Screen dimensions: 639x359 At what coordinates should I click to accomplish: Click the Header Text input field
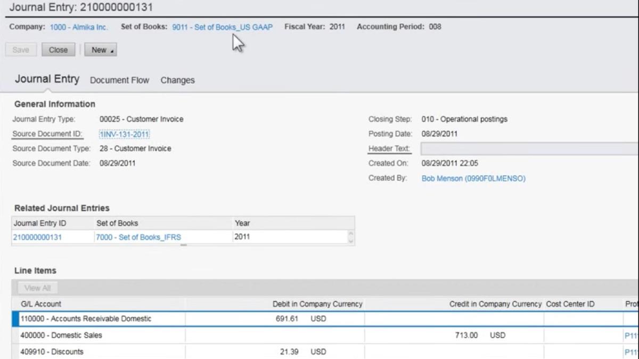tap(529, 149)
